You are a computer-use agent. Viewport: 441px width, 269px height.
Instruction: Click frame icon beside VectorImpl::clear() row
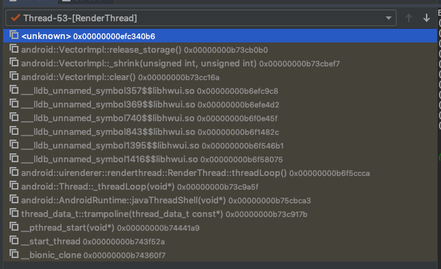point(14,76)
